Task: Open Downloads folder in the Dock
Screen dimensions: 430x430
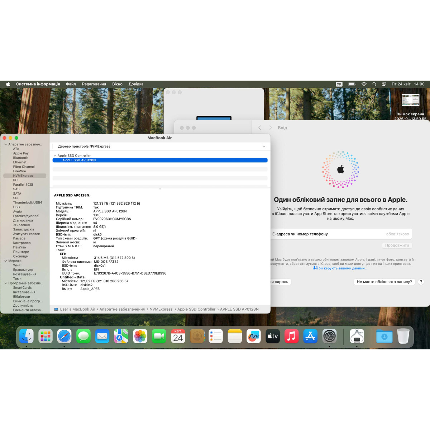Action: (384, 336)
